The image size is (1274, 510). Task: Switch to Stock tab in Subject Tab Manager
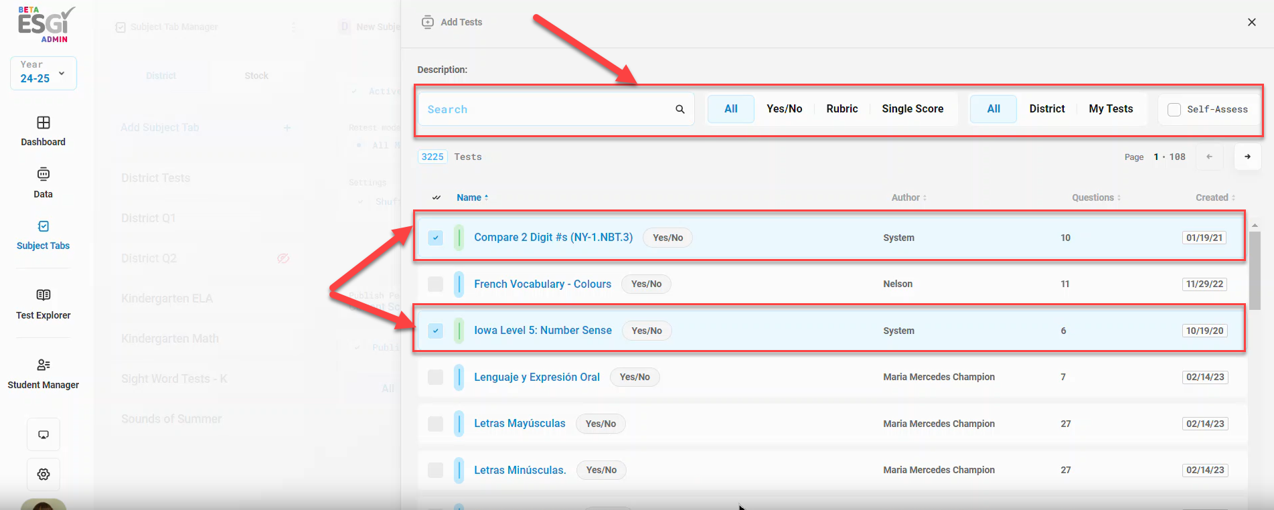(x=256, y=76)
